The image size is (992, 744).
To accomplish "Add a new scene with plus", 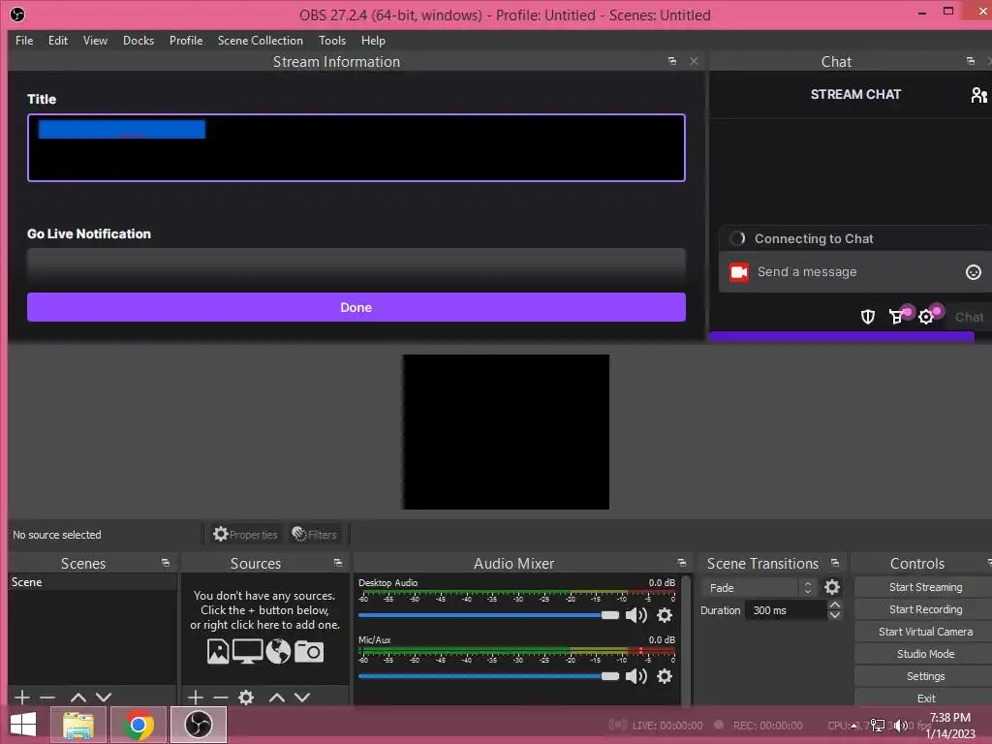I will 22,697.
